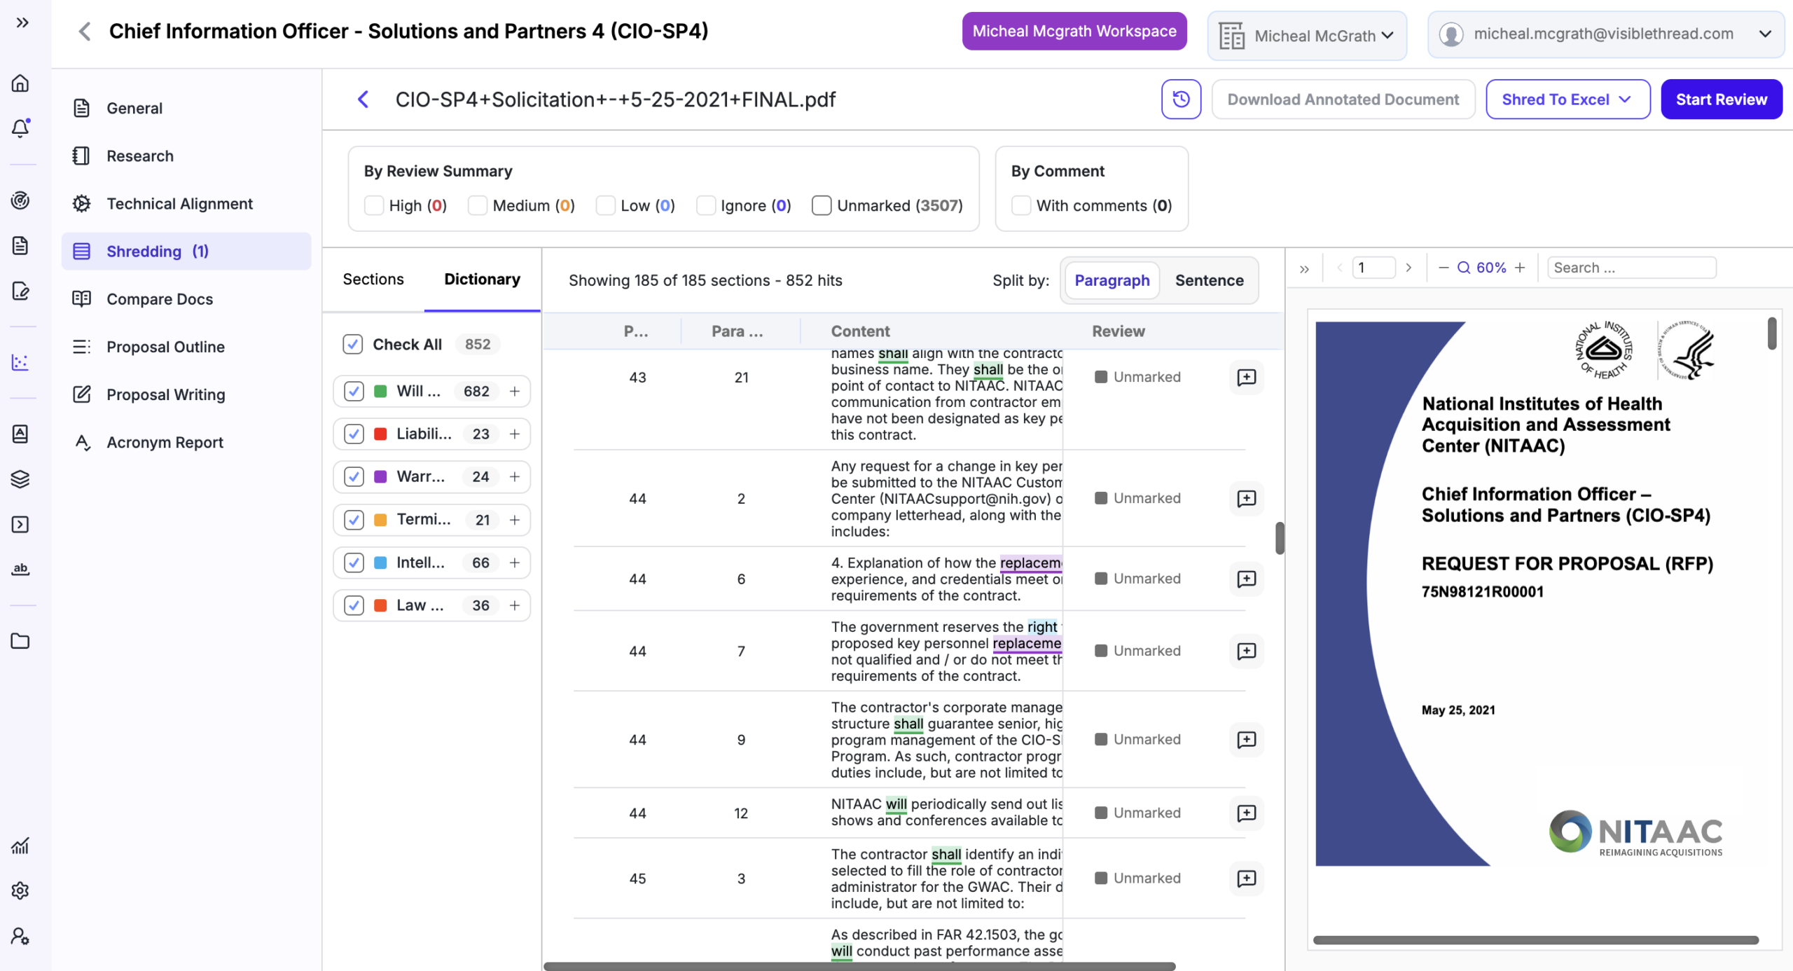
Task: Click the green Will color swatch
Action: tap(380, 391)
